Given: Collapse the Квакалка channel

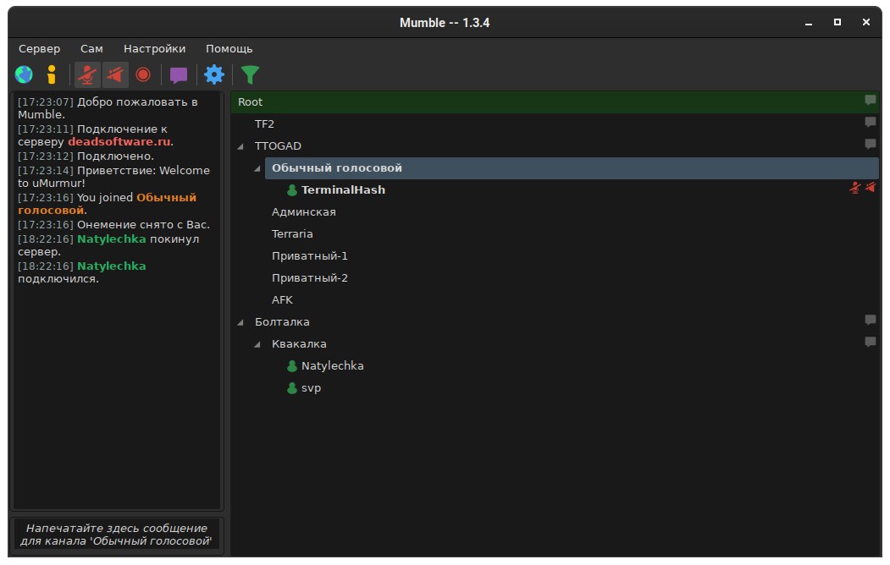Looking at the screenshot, I should 257,344.
